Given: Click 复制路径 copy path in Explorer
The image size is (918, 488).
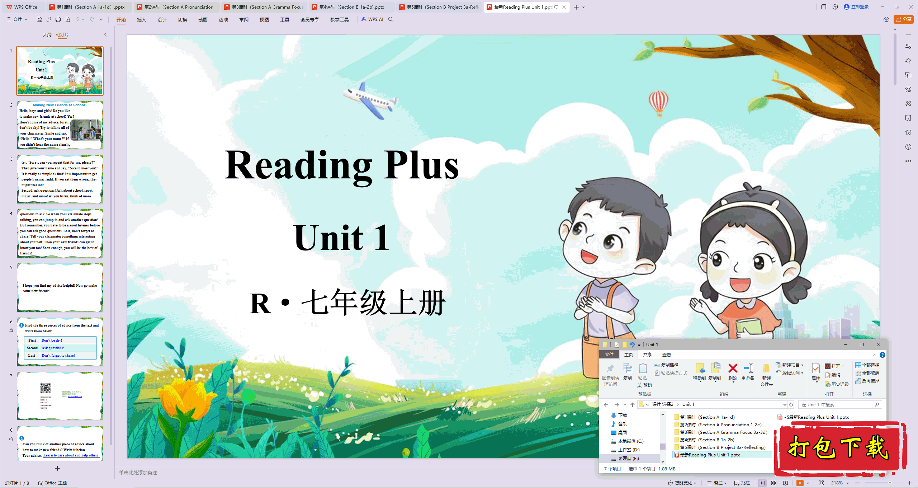Looking at the screenshot, I should [667, 365].
